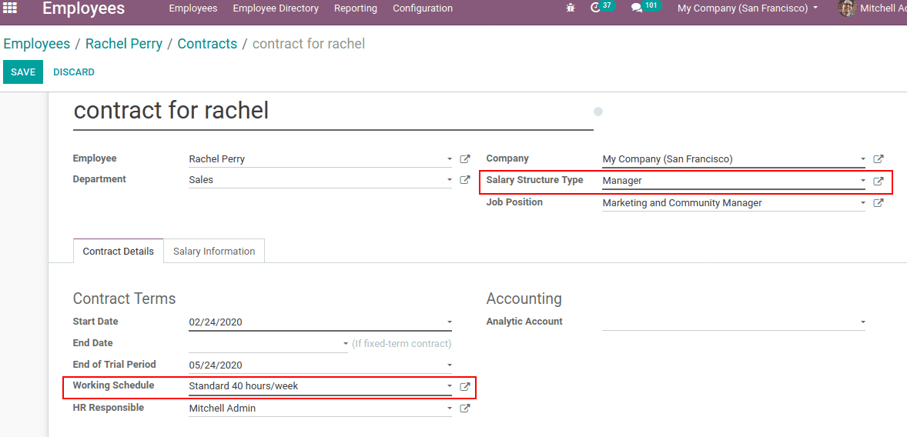Image resolution: width=907 pixels, height=437 pixels.
Task: Open external link for Employee Rachel Perry
Action: click(x=464, y=159)
